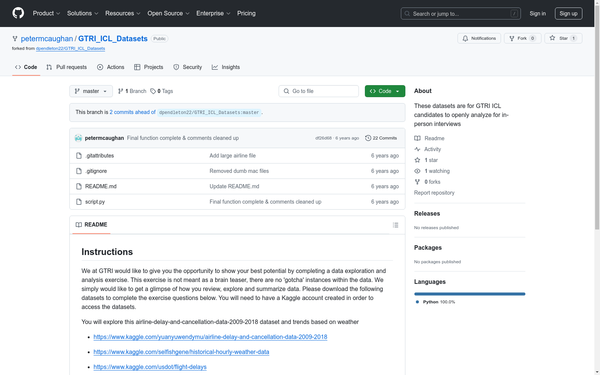Switch to the Security tab
This screenshot has height=375, width=600.
click(187, 67)
